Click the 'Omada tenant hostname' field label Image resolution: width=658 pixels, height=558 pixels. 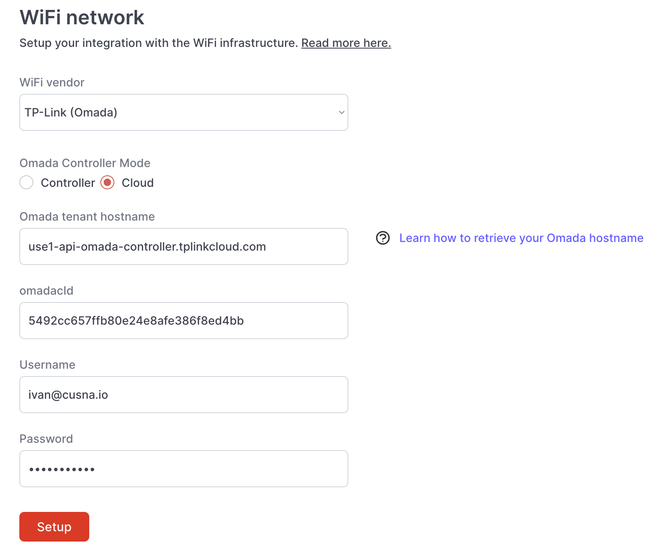point(87,216)
